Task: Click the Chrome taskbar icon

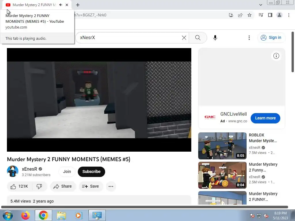Action: click(43, 215)
